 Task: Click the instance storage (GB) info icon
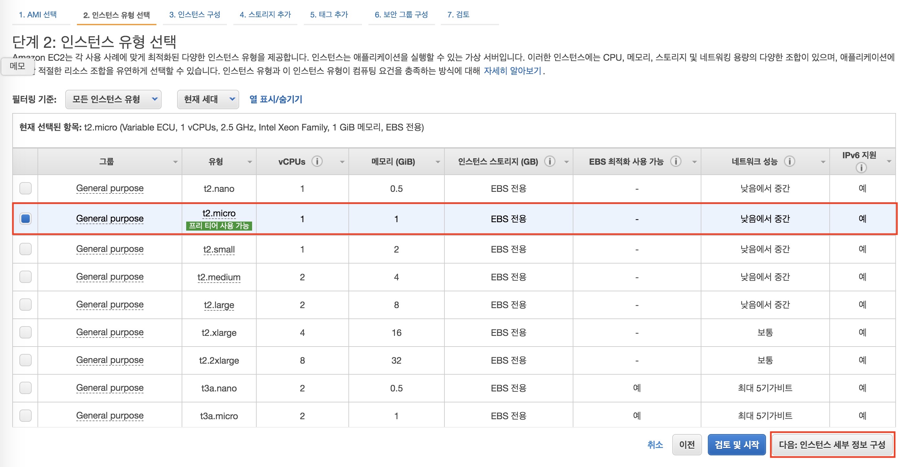pos(550,161)
